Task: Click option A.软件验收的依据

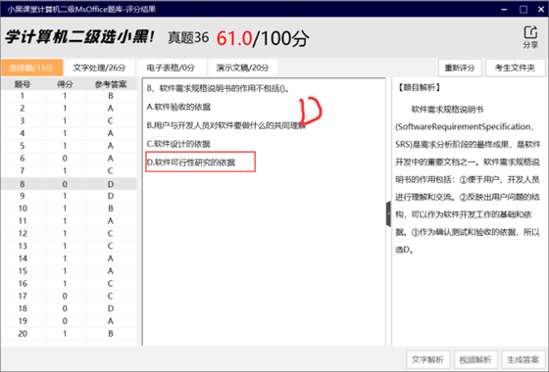Action: [178, 107]
